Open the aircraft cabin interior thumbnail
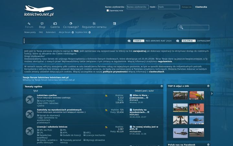The height and width of the screenshot is (146, 233). coord(180,120)
